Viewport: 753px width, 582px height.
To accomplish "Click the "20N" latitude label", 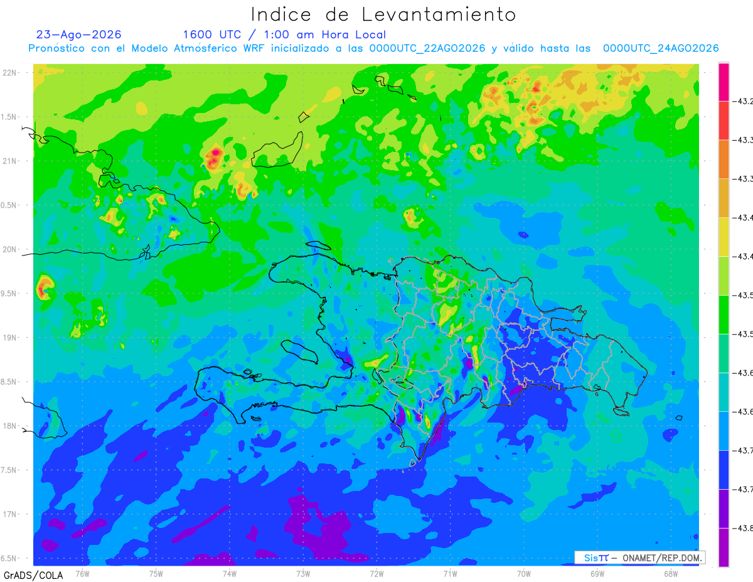I will pyautogui.click(x=9, y=249).
